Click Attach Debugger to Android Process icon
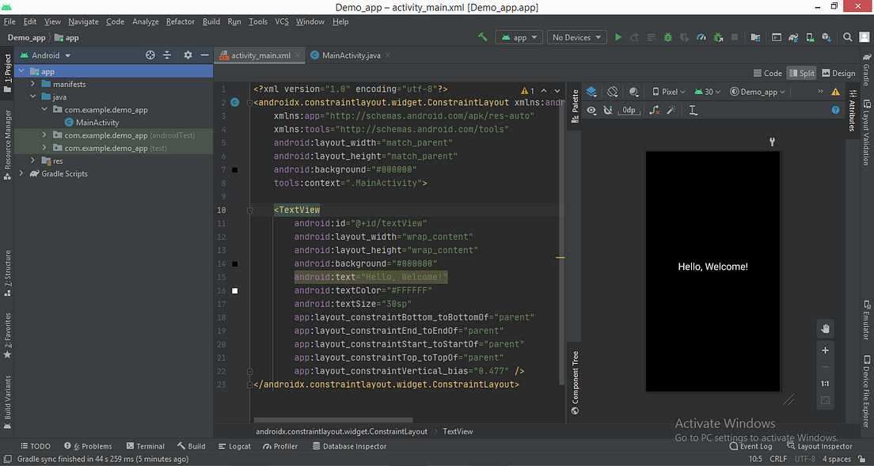Screen dimensions: 874x466 pyautogui.click(x=719, y=37)
